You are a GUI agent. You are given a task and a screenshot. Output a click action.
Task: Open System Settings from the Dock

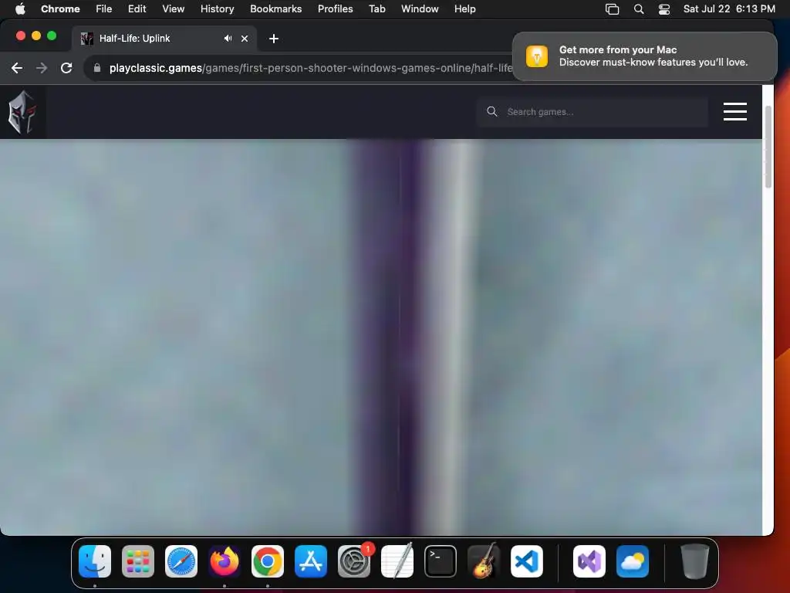(354, 561)
